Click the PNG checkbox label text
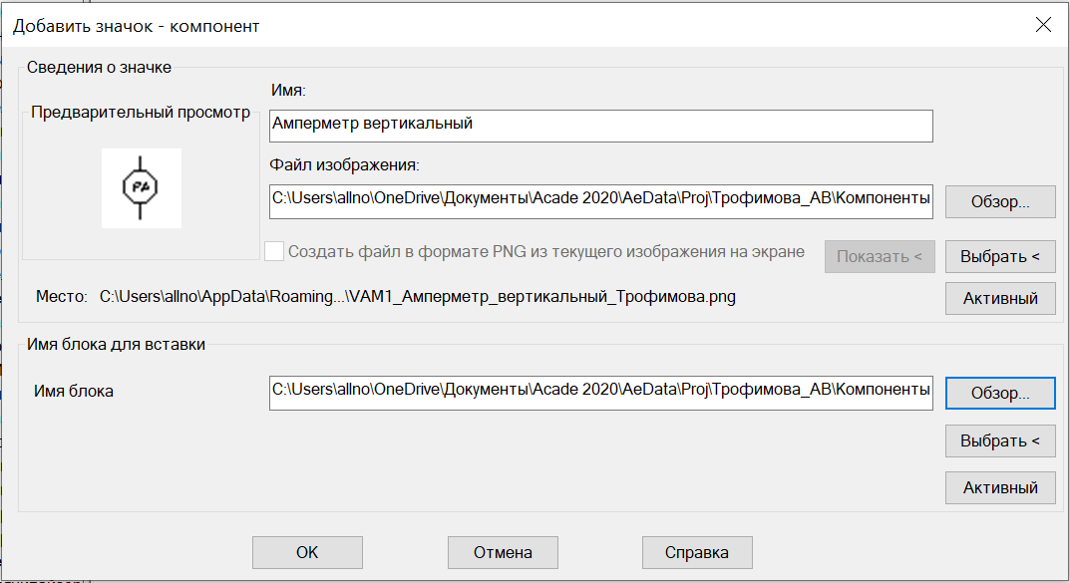Image resolution: width=1070 pixels, height=583 pixels. (545, 251)
